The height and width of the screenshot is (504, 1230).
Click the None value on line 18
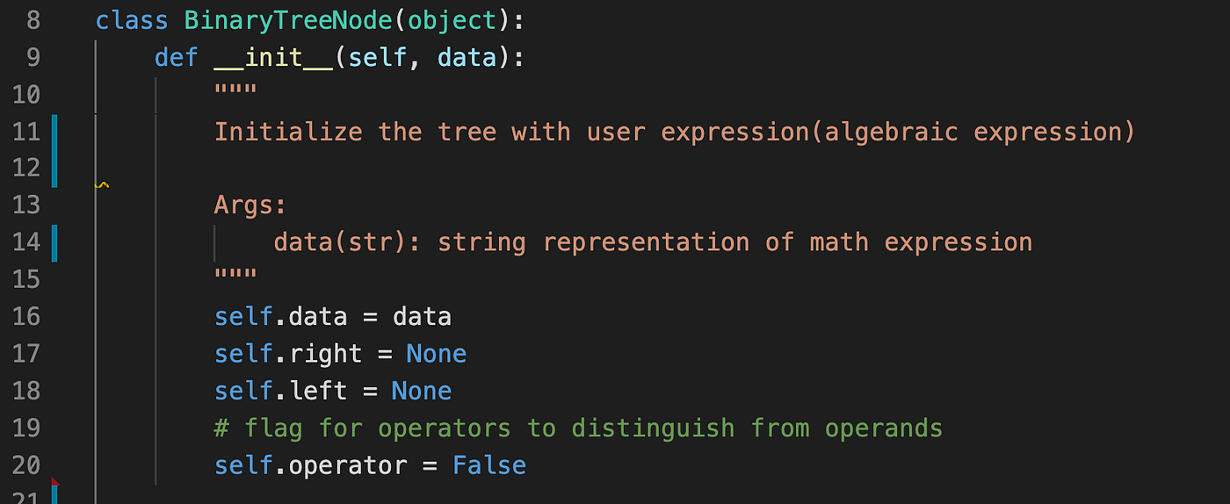(x=421, y=391)
